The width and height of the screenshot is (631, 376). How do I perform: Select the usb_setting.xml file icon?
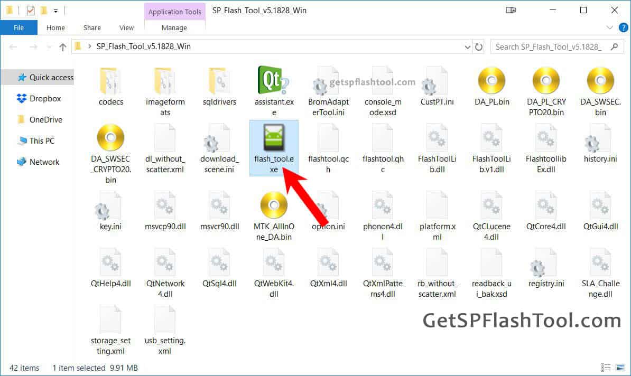165,319
